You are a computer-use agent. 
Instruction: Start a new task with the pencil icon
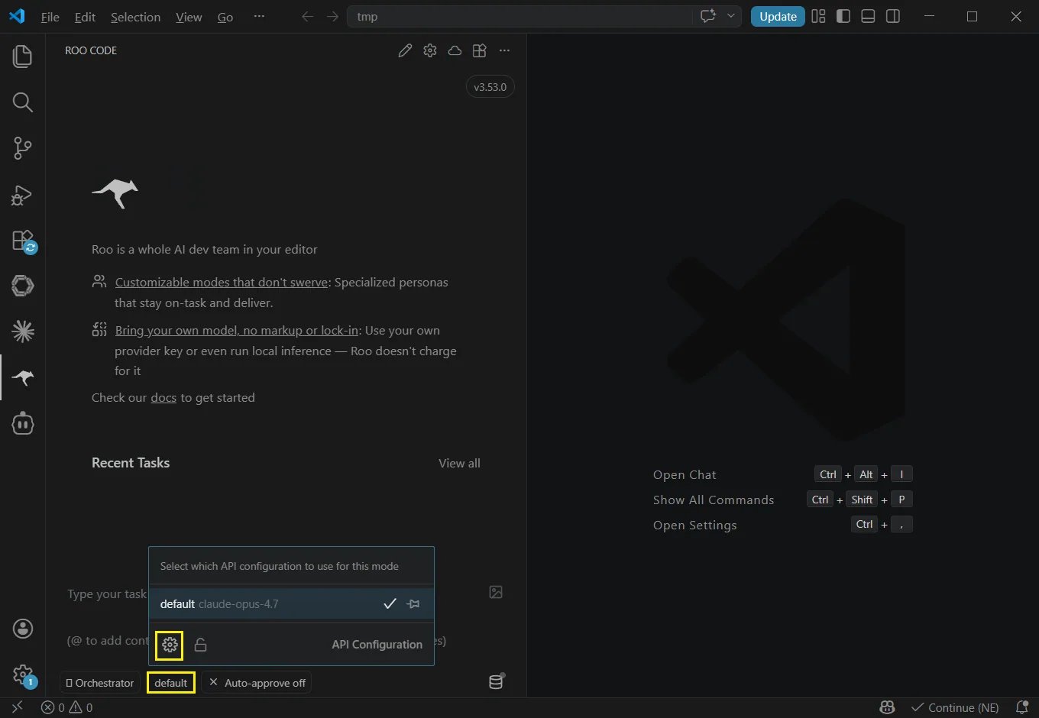(405, 50)
